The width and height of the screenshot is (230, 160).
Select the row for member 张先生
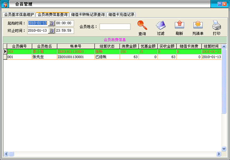[x=112, y=57]
